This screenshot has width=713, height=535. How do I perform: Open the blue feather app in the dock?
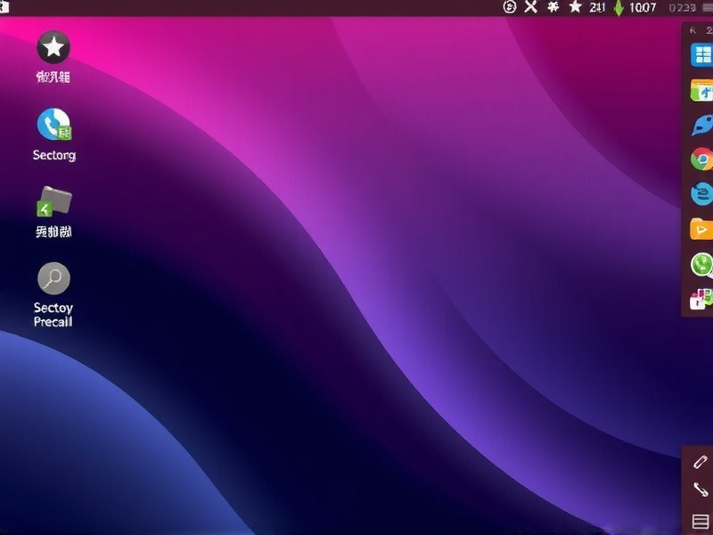point(700,126)
